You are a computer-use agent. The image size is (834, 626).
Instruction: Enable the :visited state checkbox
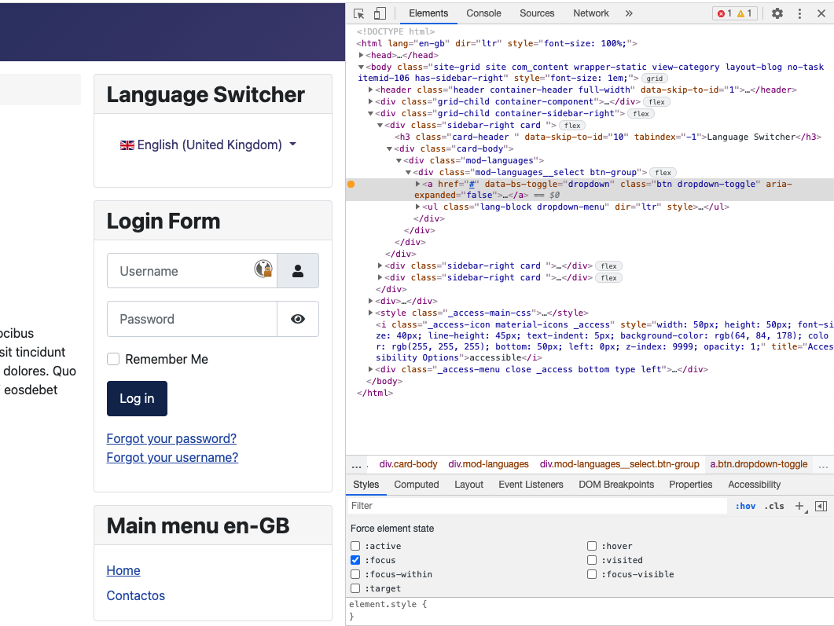(591, 560)
